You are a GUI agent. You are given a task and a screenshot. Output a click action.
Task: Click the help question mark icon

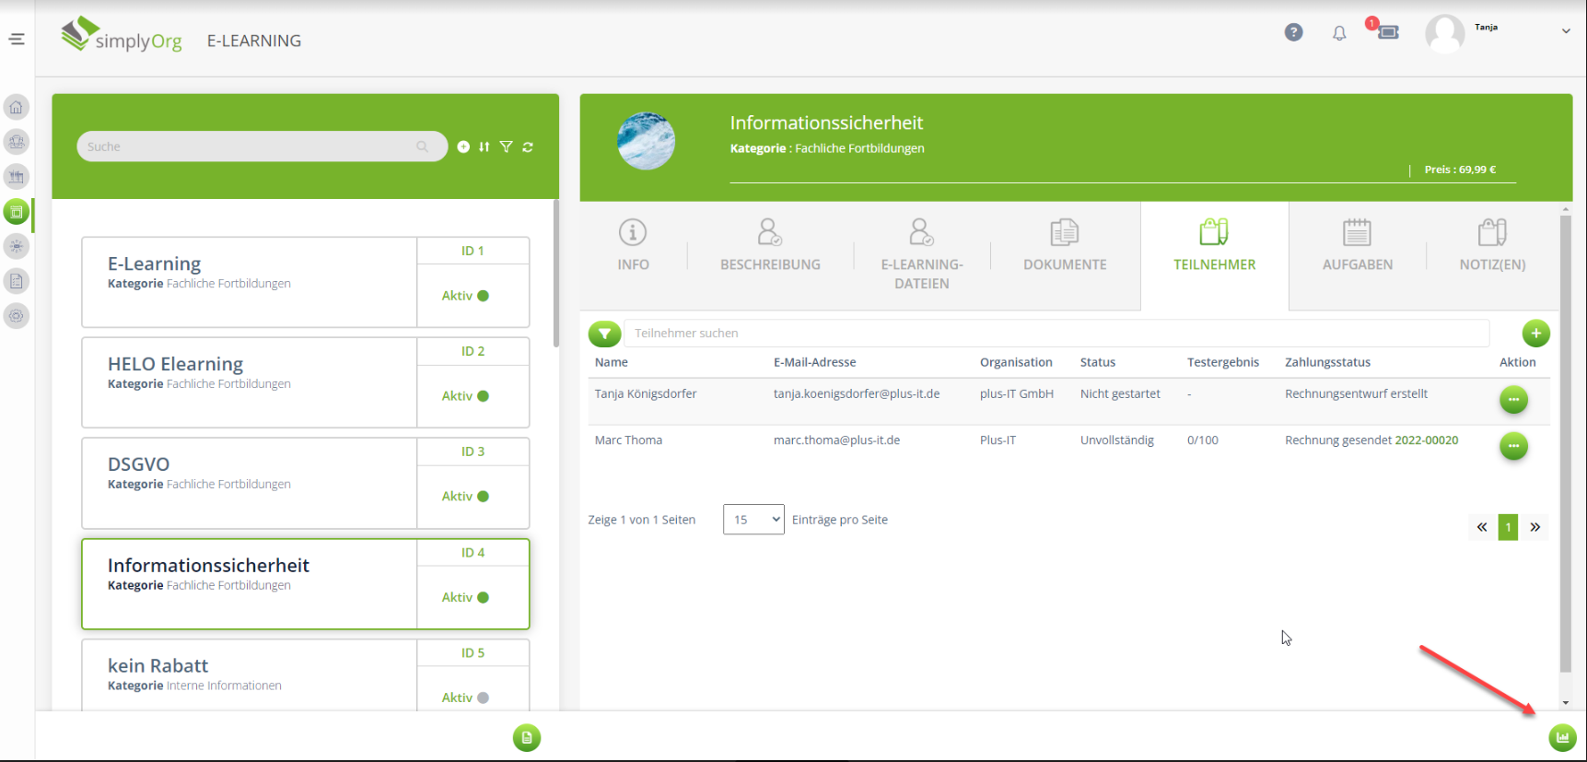[x=1293, y=32]
